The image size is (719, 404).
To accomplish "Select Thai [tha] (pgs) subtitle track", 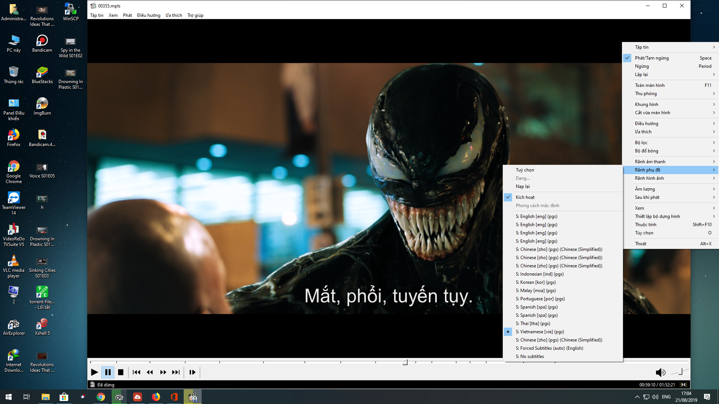I will click(563, 323).
